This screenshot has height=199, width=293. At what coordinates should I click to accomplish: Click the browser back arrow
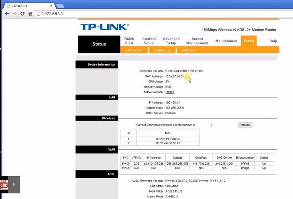[x=7, y=14]
